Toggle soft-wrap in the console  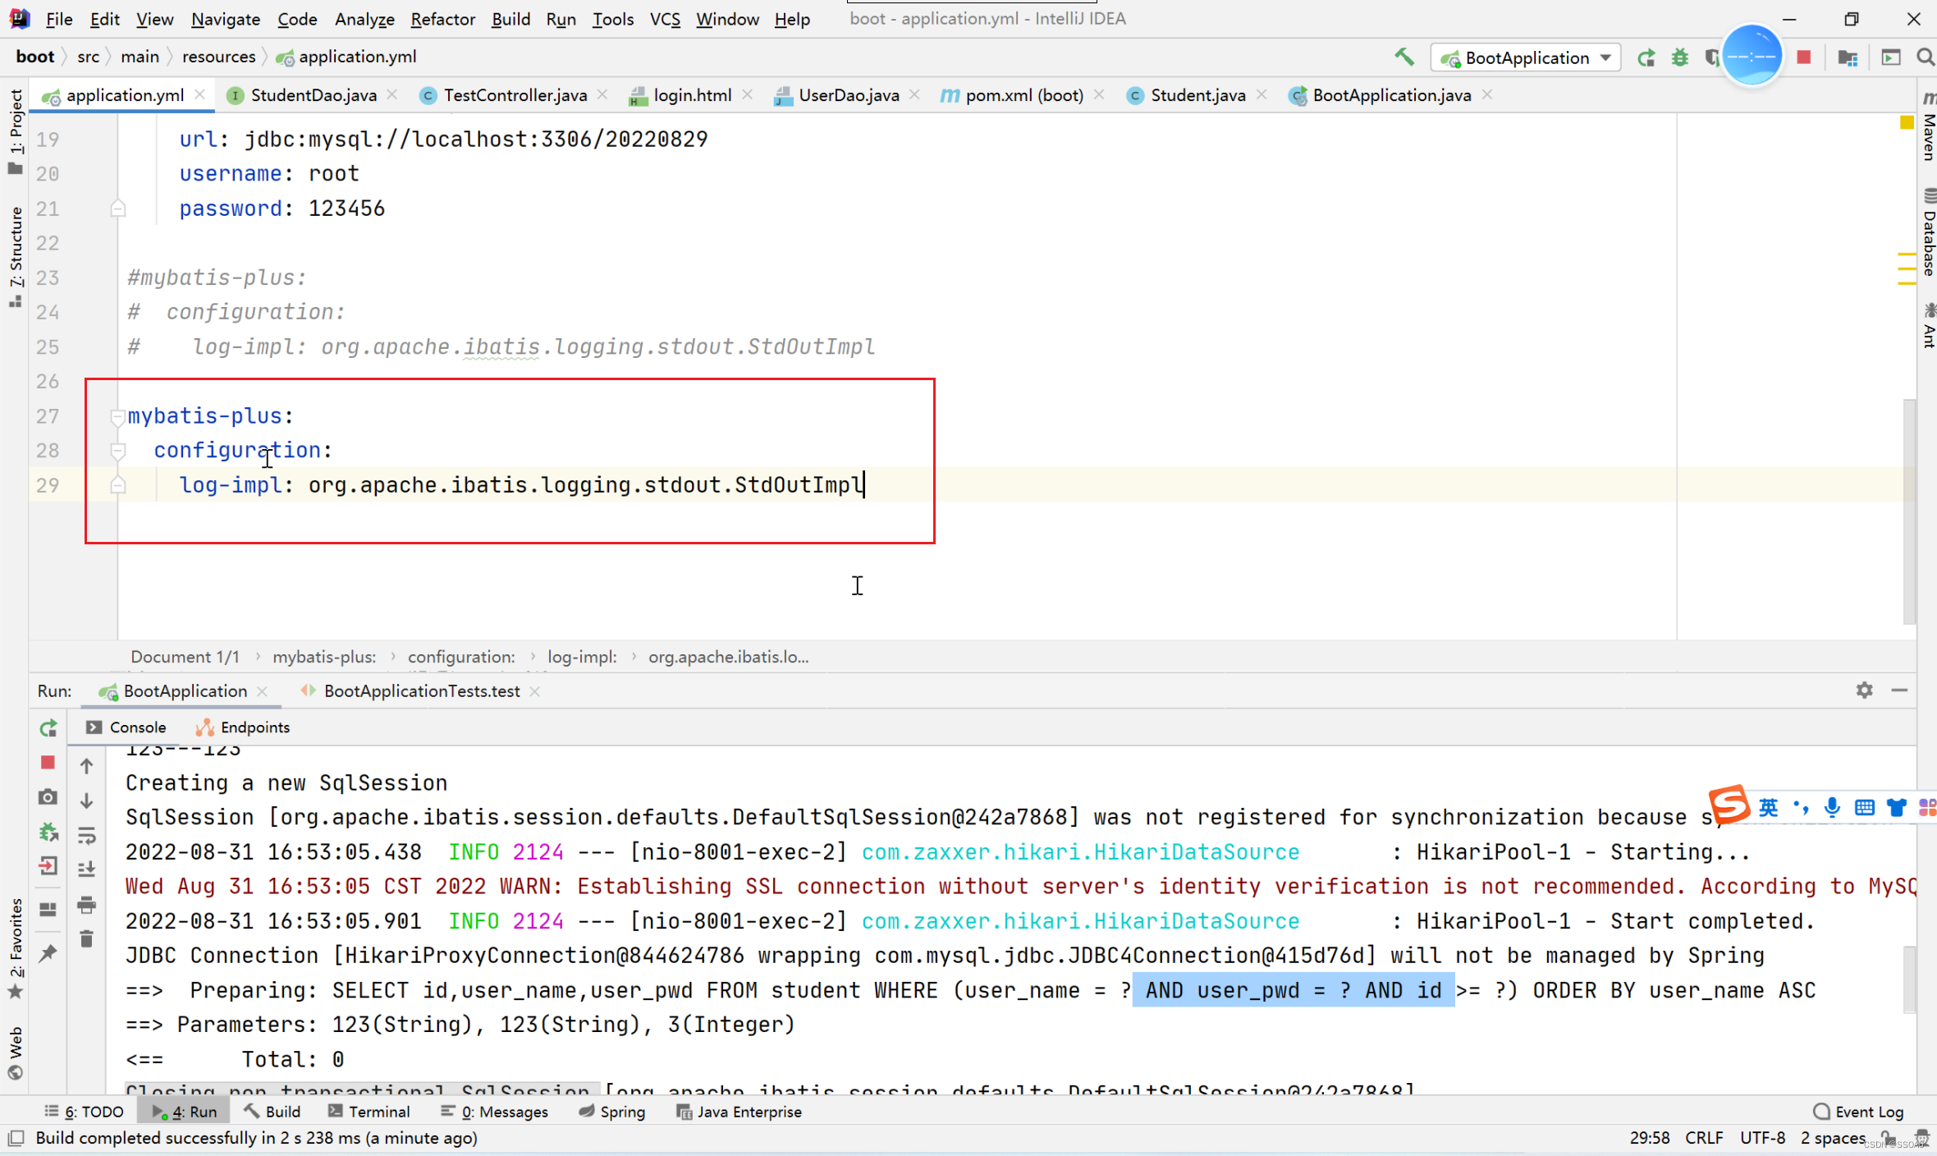[x=87, y=836]
